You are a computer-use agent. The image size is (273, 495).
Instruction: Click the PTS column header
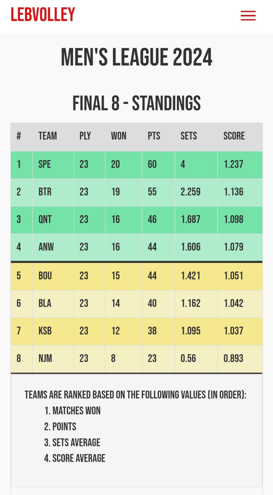coord(154,136)
